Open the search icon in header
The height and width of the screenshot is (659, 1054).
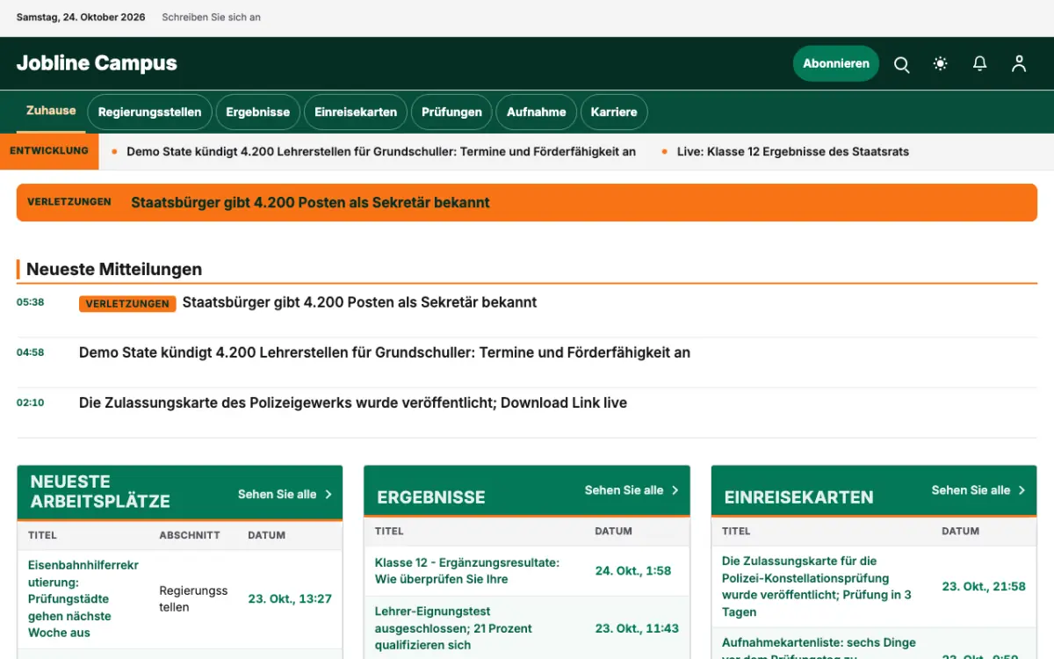pyautogui.click(x=901, y=64)
